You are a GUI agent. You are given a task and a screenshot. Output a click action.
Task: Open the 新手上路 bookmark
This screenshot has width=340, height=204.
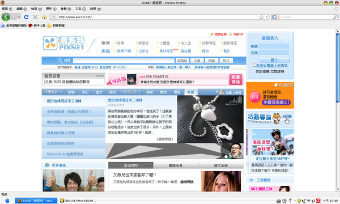coord(37,25)
